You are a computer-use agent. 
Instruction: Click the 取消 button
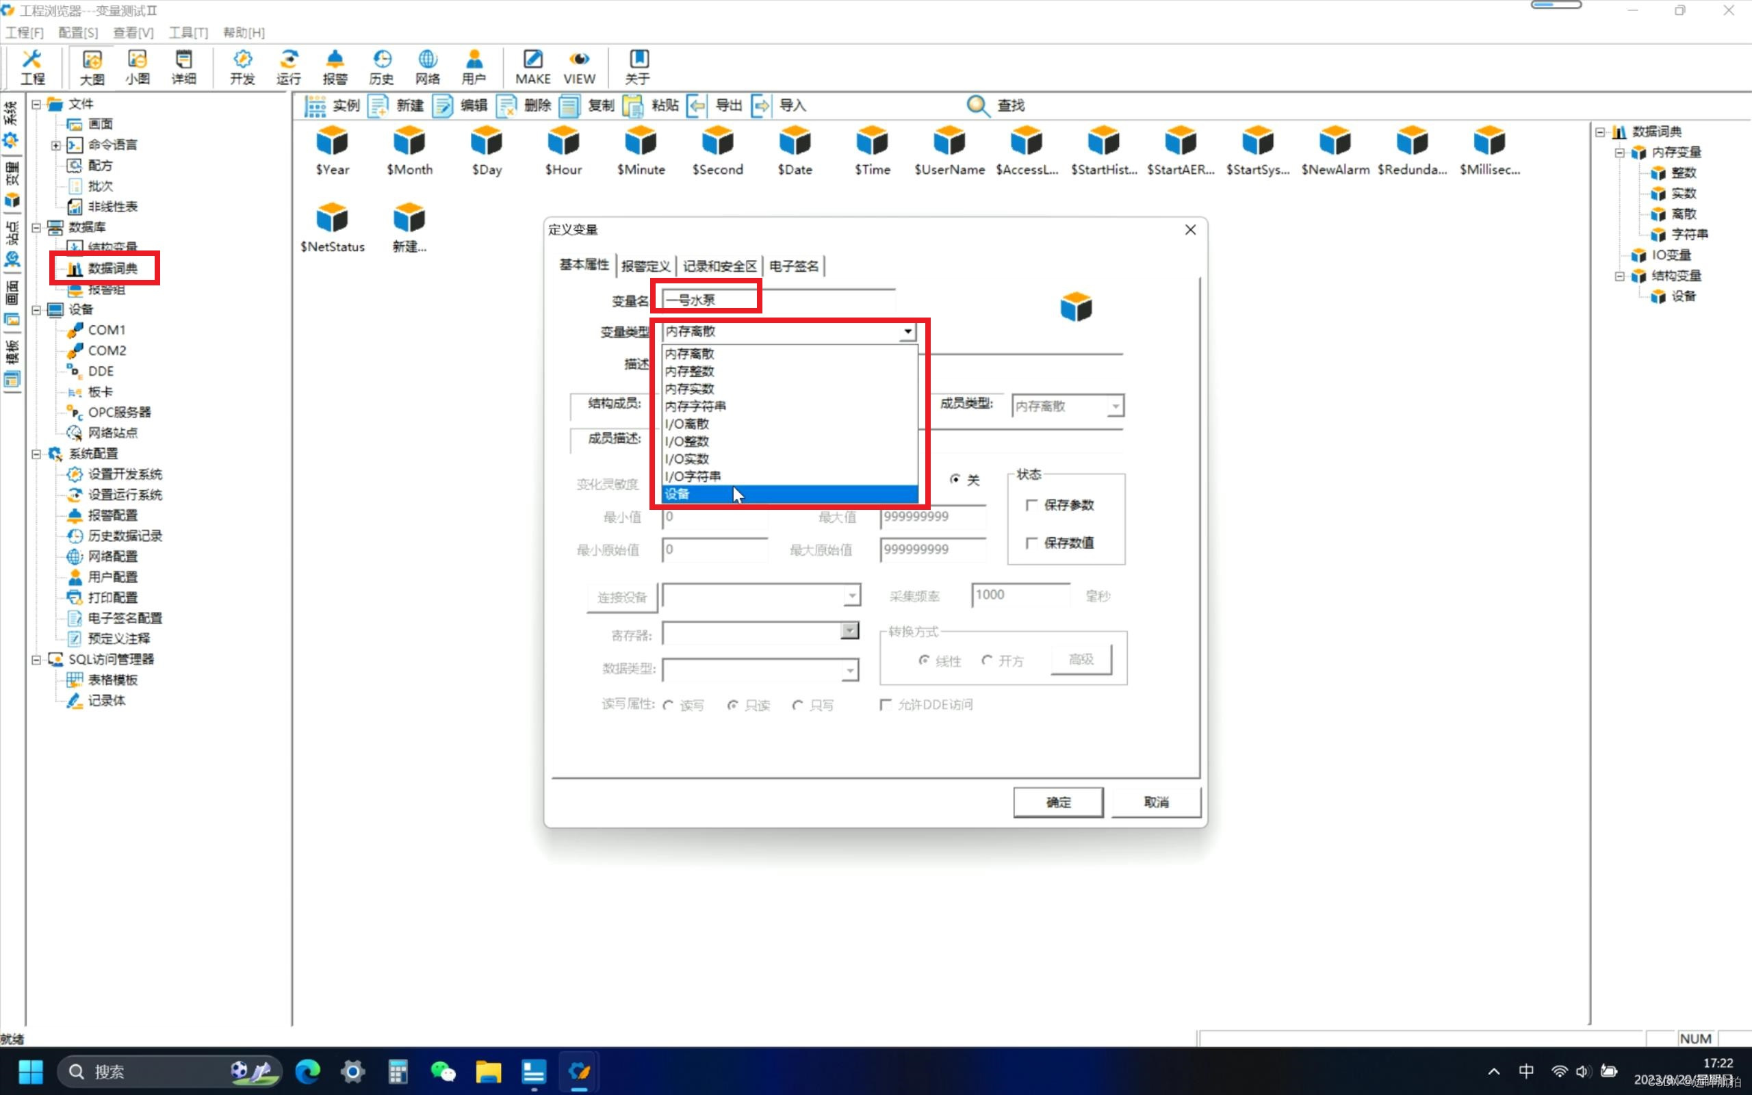pos(1155,801)
